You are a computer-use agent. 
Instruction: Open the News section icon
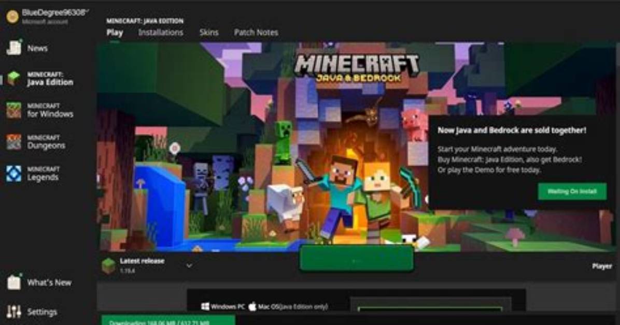coord(14,48)
